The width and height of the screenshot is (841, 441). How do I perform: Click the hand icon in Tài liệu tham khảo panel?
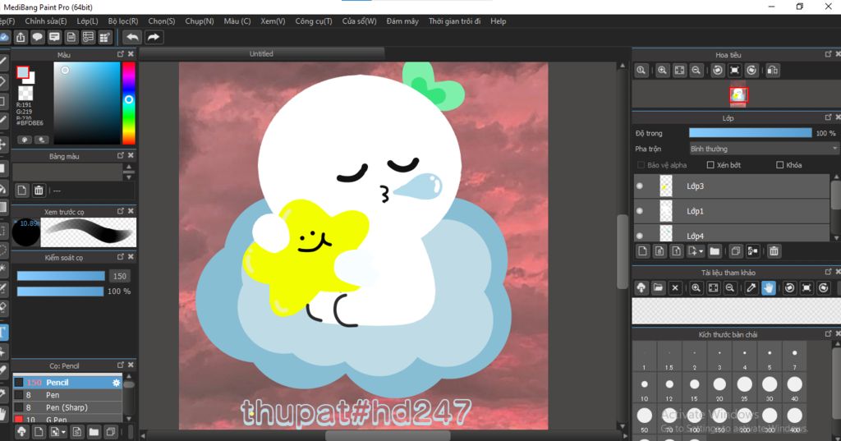(769, 288)
